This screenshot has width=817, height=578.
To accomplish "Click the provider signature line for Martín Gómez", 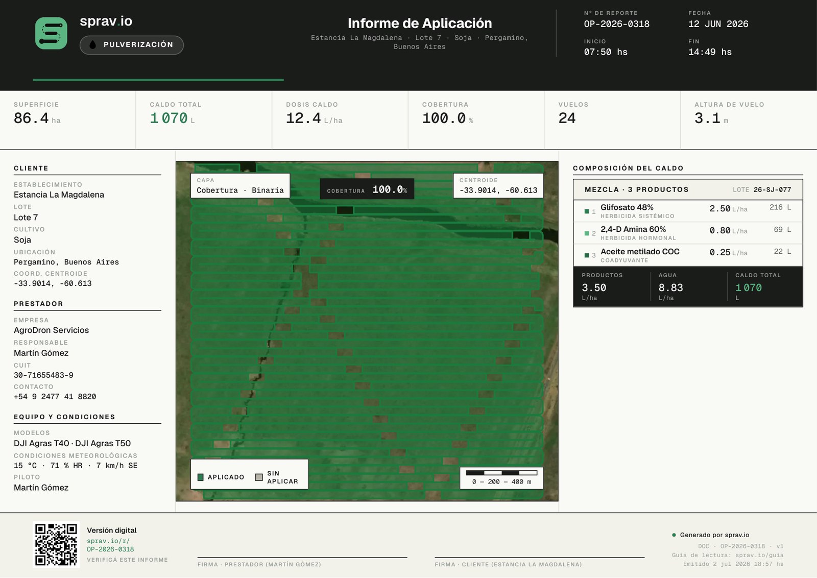I will click(x=302, y=558).
